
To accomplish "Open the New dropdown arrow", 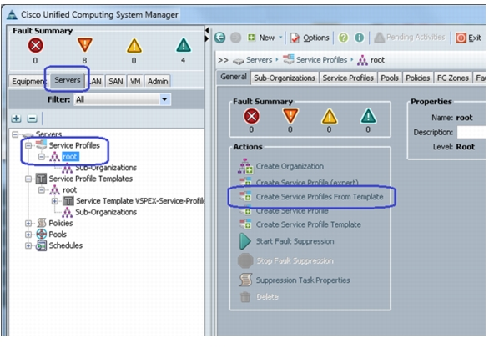I will [x=280, y=38].
